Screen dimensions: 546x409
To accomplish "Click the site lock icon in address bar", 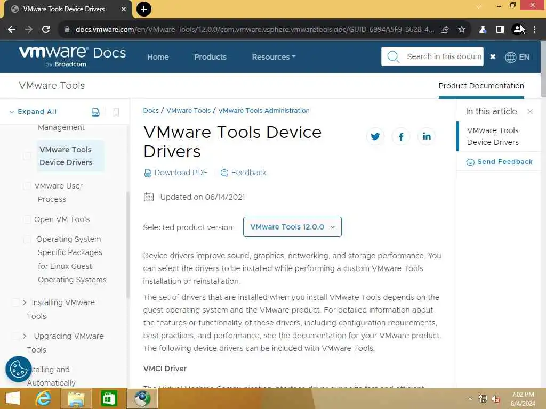I will [67, 30].
